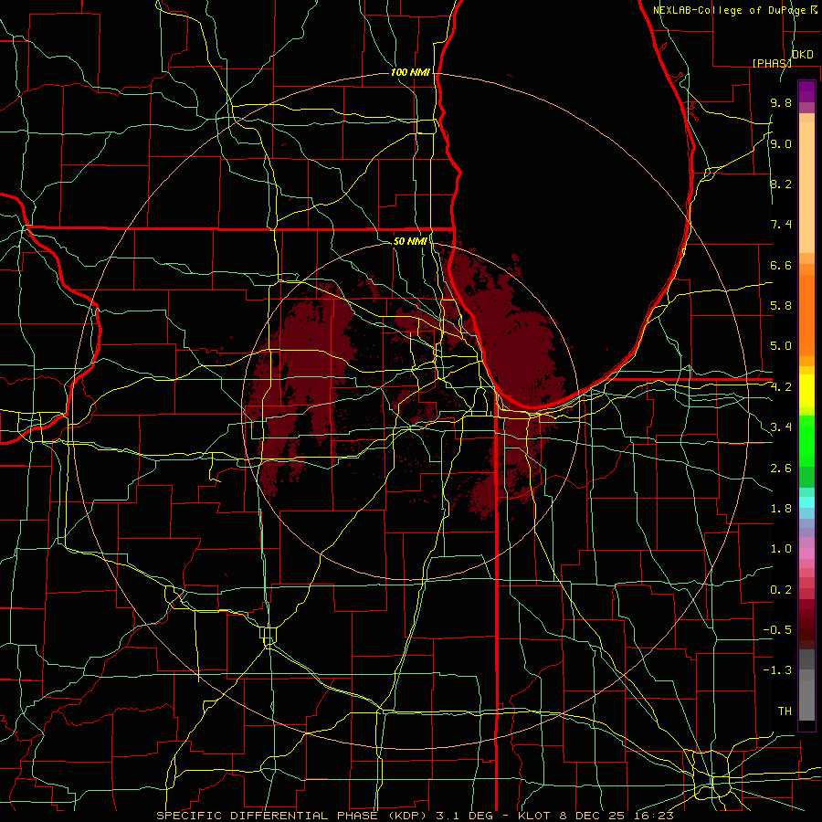Click the 9.0 value on the color scale

[781, 143]
